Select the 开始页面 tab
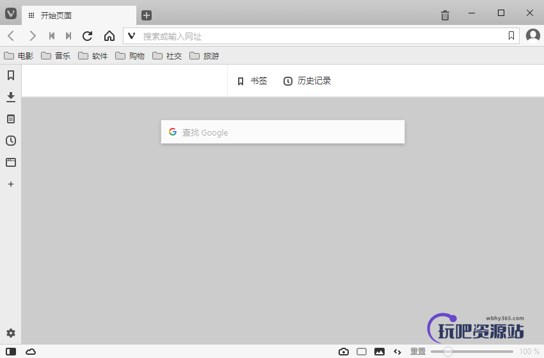The width and height of the screenshot is (544, 358). coord(79,15)
